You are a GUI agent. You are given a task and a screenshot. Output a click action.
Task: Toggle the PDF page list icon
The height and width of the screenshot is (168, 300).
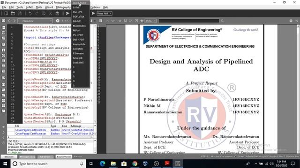100,21
